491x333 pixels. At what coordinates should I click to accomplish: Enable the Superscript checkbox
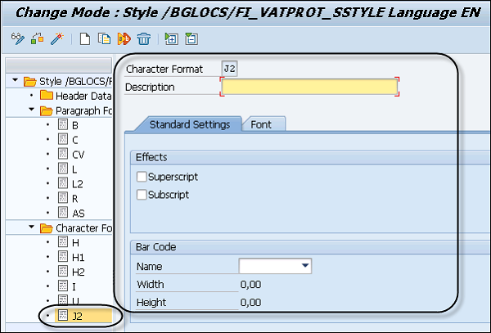click(142, 177)
